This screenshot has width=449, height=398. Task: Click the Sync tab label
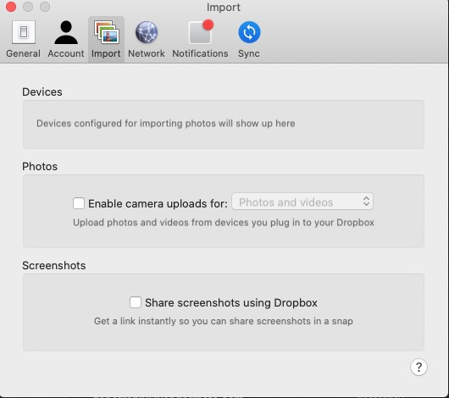point(249,54)
